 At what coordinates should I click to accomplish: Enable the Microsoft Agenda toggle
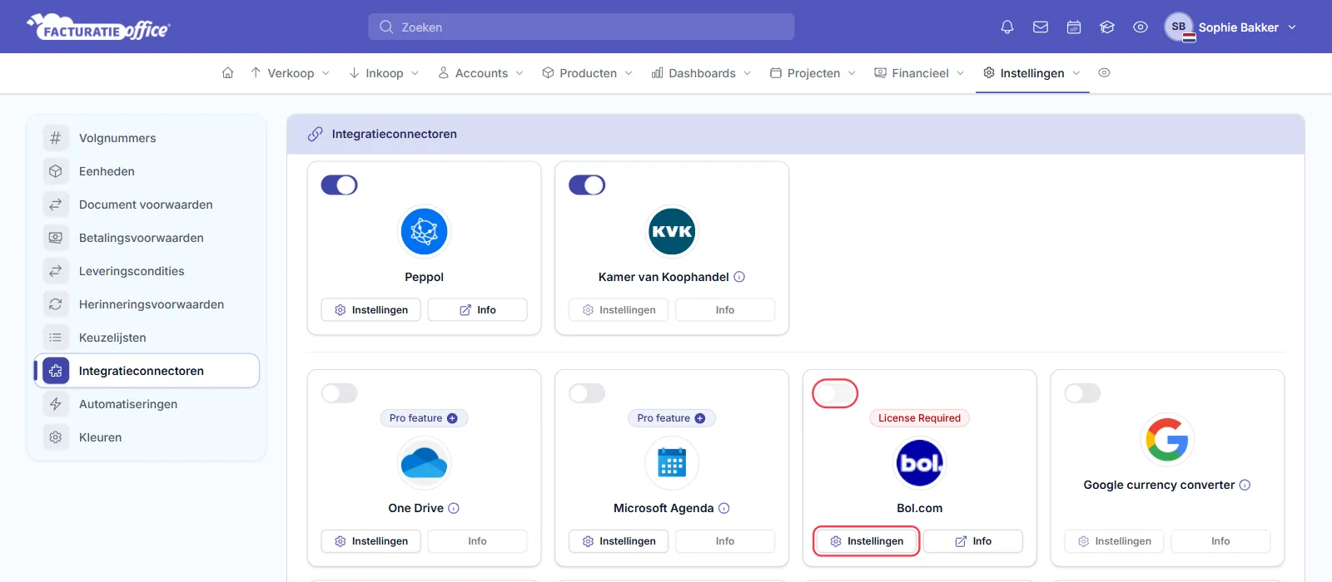587,393
